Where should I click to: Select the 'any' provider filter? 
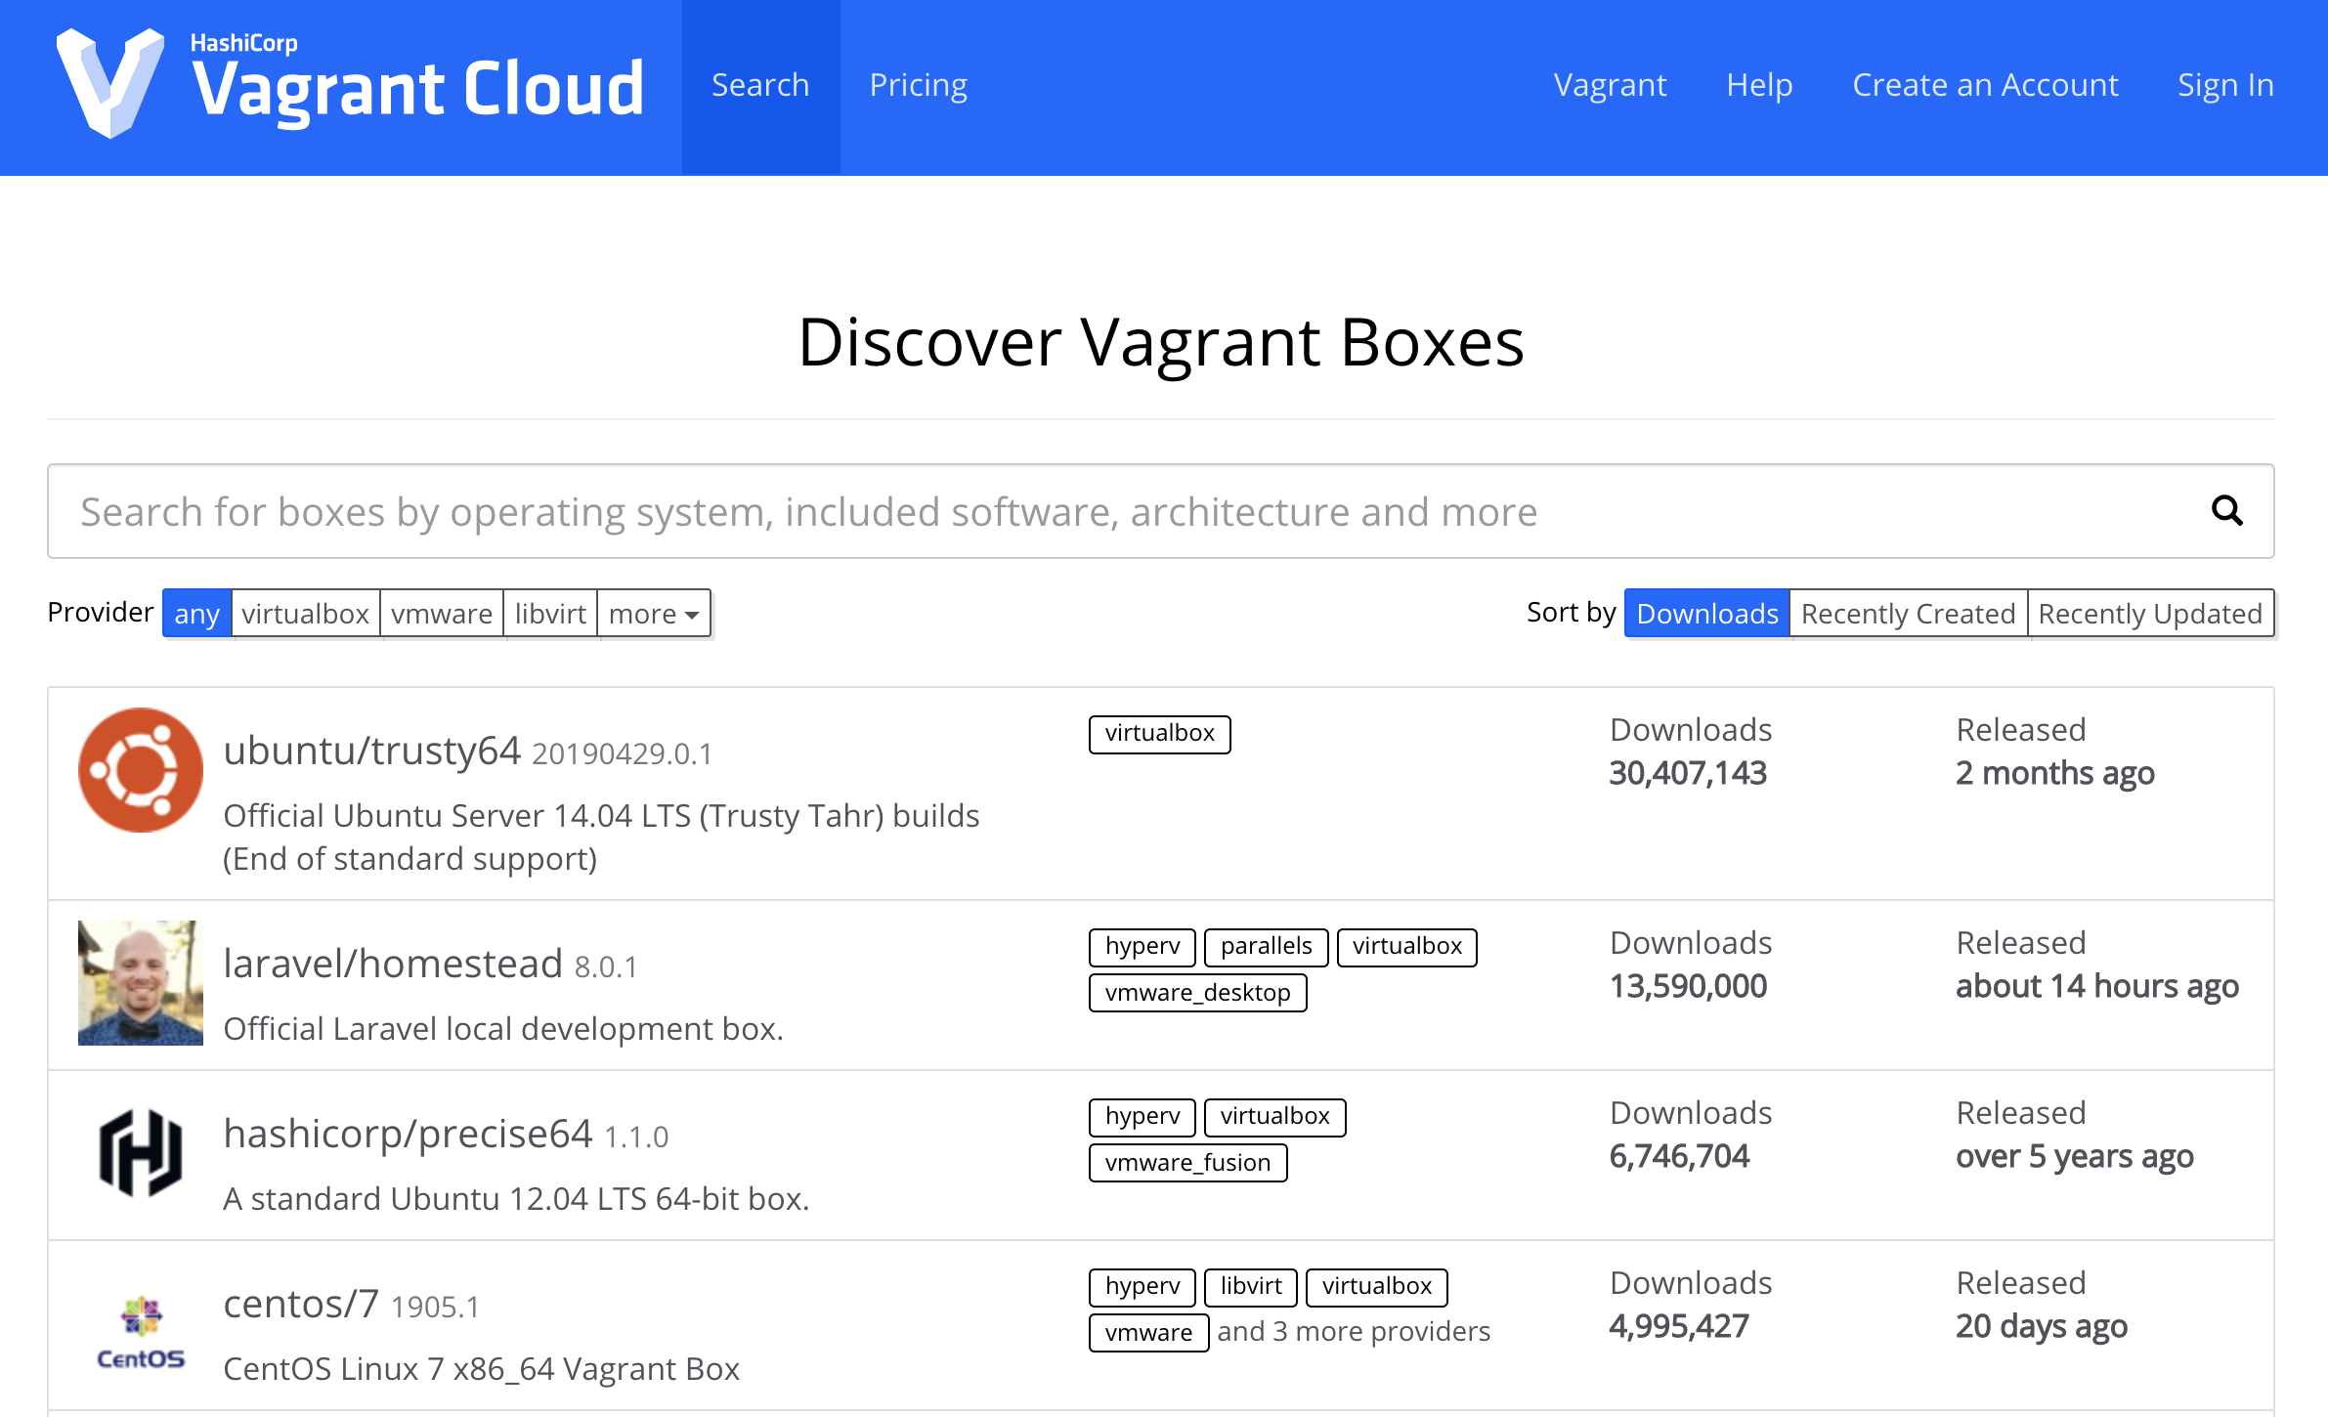(196, 614)
